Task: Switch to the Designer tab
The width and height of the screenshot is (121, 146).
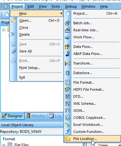Action: (12, 116)
